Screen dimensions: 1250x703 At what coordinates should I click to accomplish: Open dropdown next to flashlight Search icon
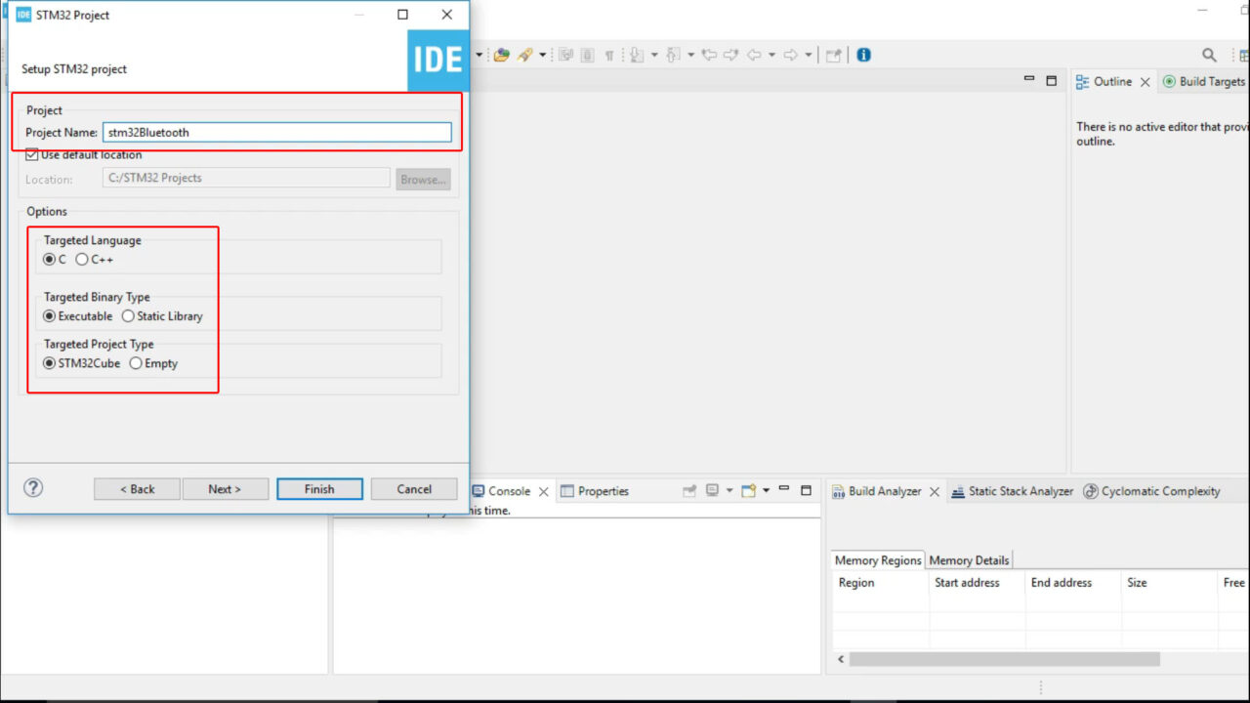point(543,56)
